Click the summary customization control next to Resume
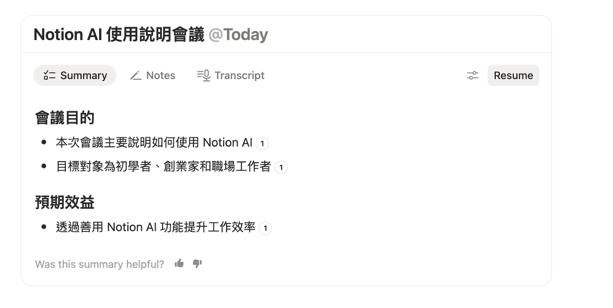613x308 pixels. click(x=473, y=76)
